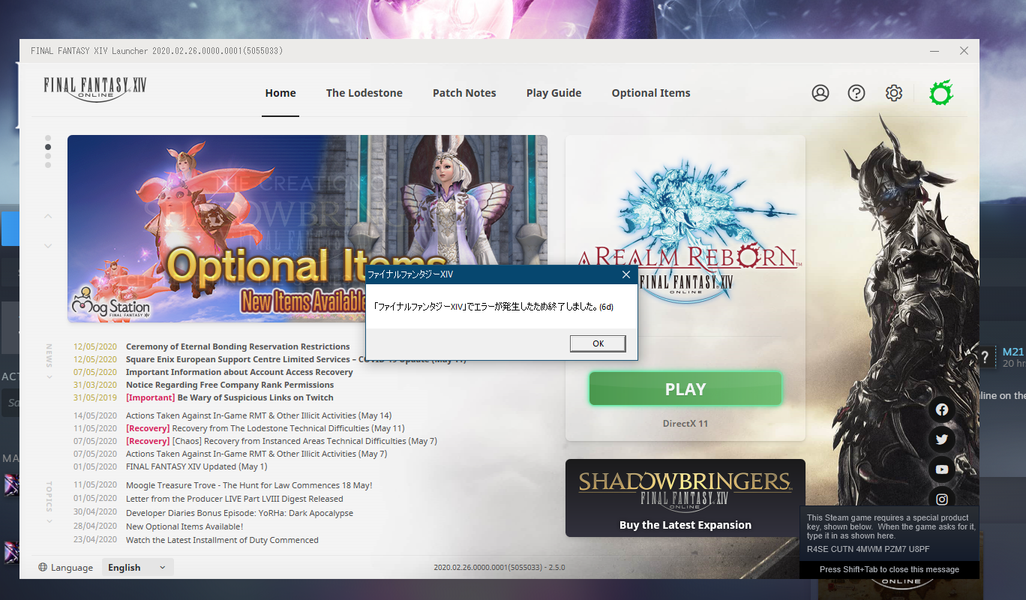
Task: Open the help question mark icon
Action: [856, 93]
